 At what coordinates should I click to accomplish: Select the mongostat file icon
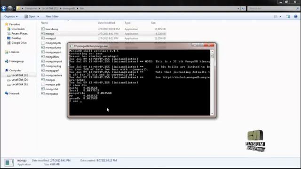[43, 89]
